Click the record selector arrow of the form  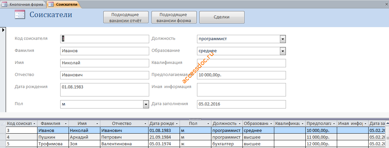(3, 30)
